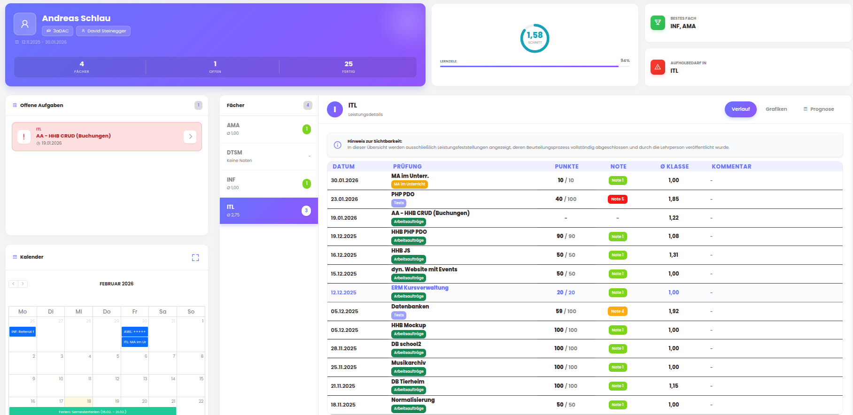Viewport: 853px width, 415px height.
Task: Sort by the PRÜFUNG column header
Action: pos(407,167)
